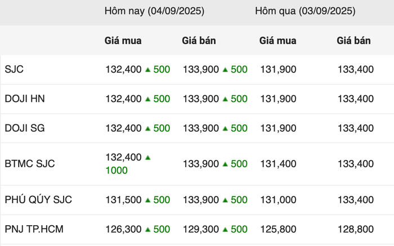The image size is (394, 246).
Task: Click the Hôm qua (03/09/2025) header
Action: (x=305, y=11)
